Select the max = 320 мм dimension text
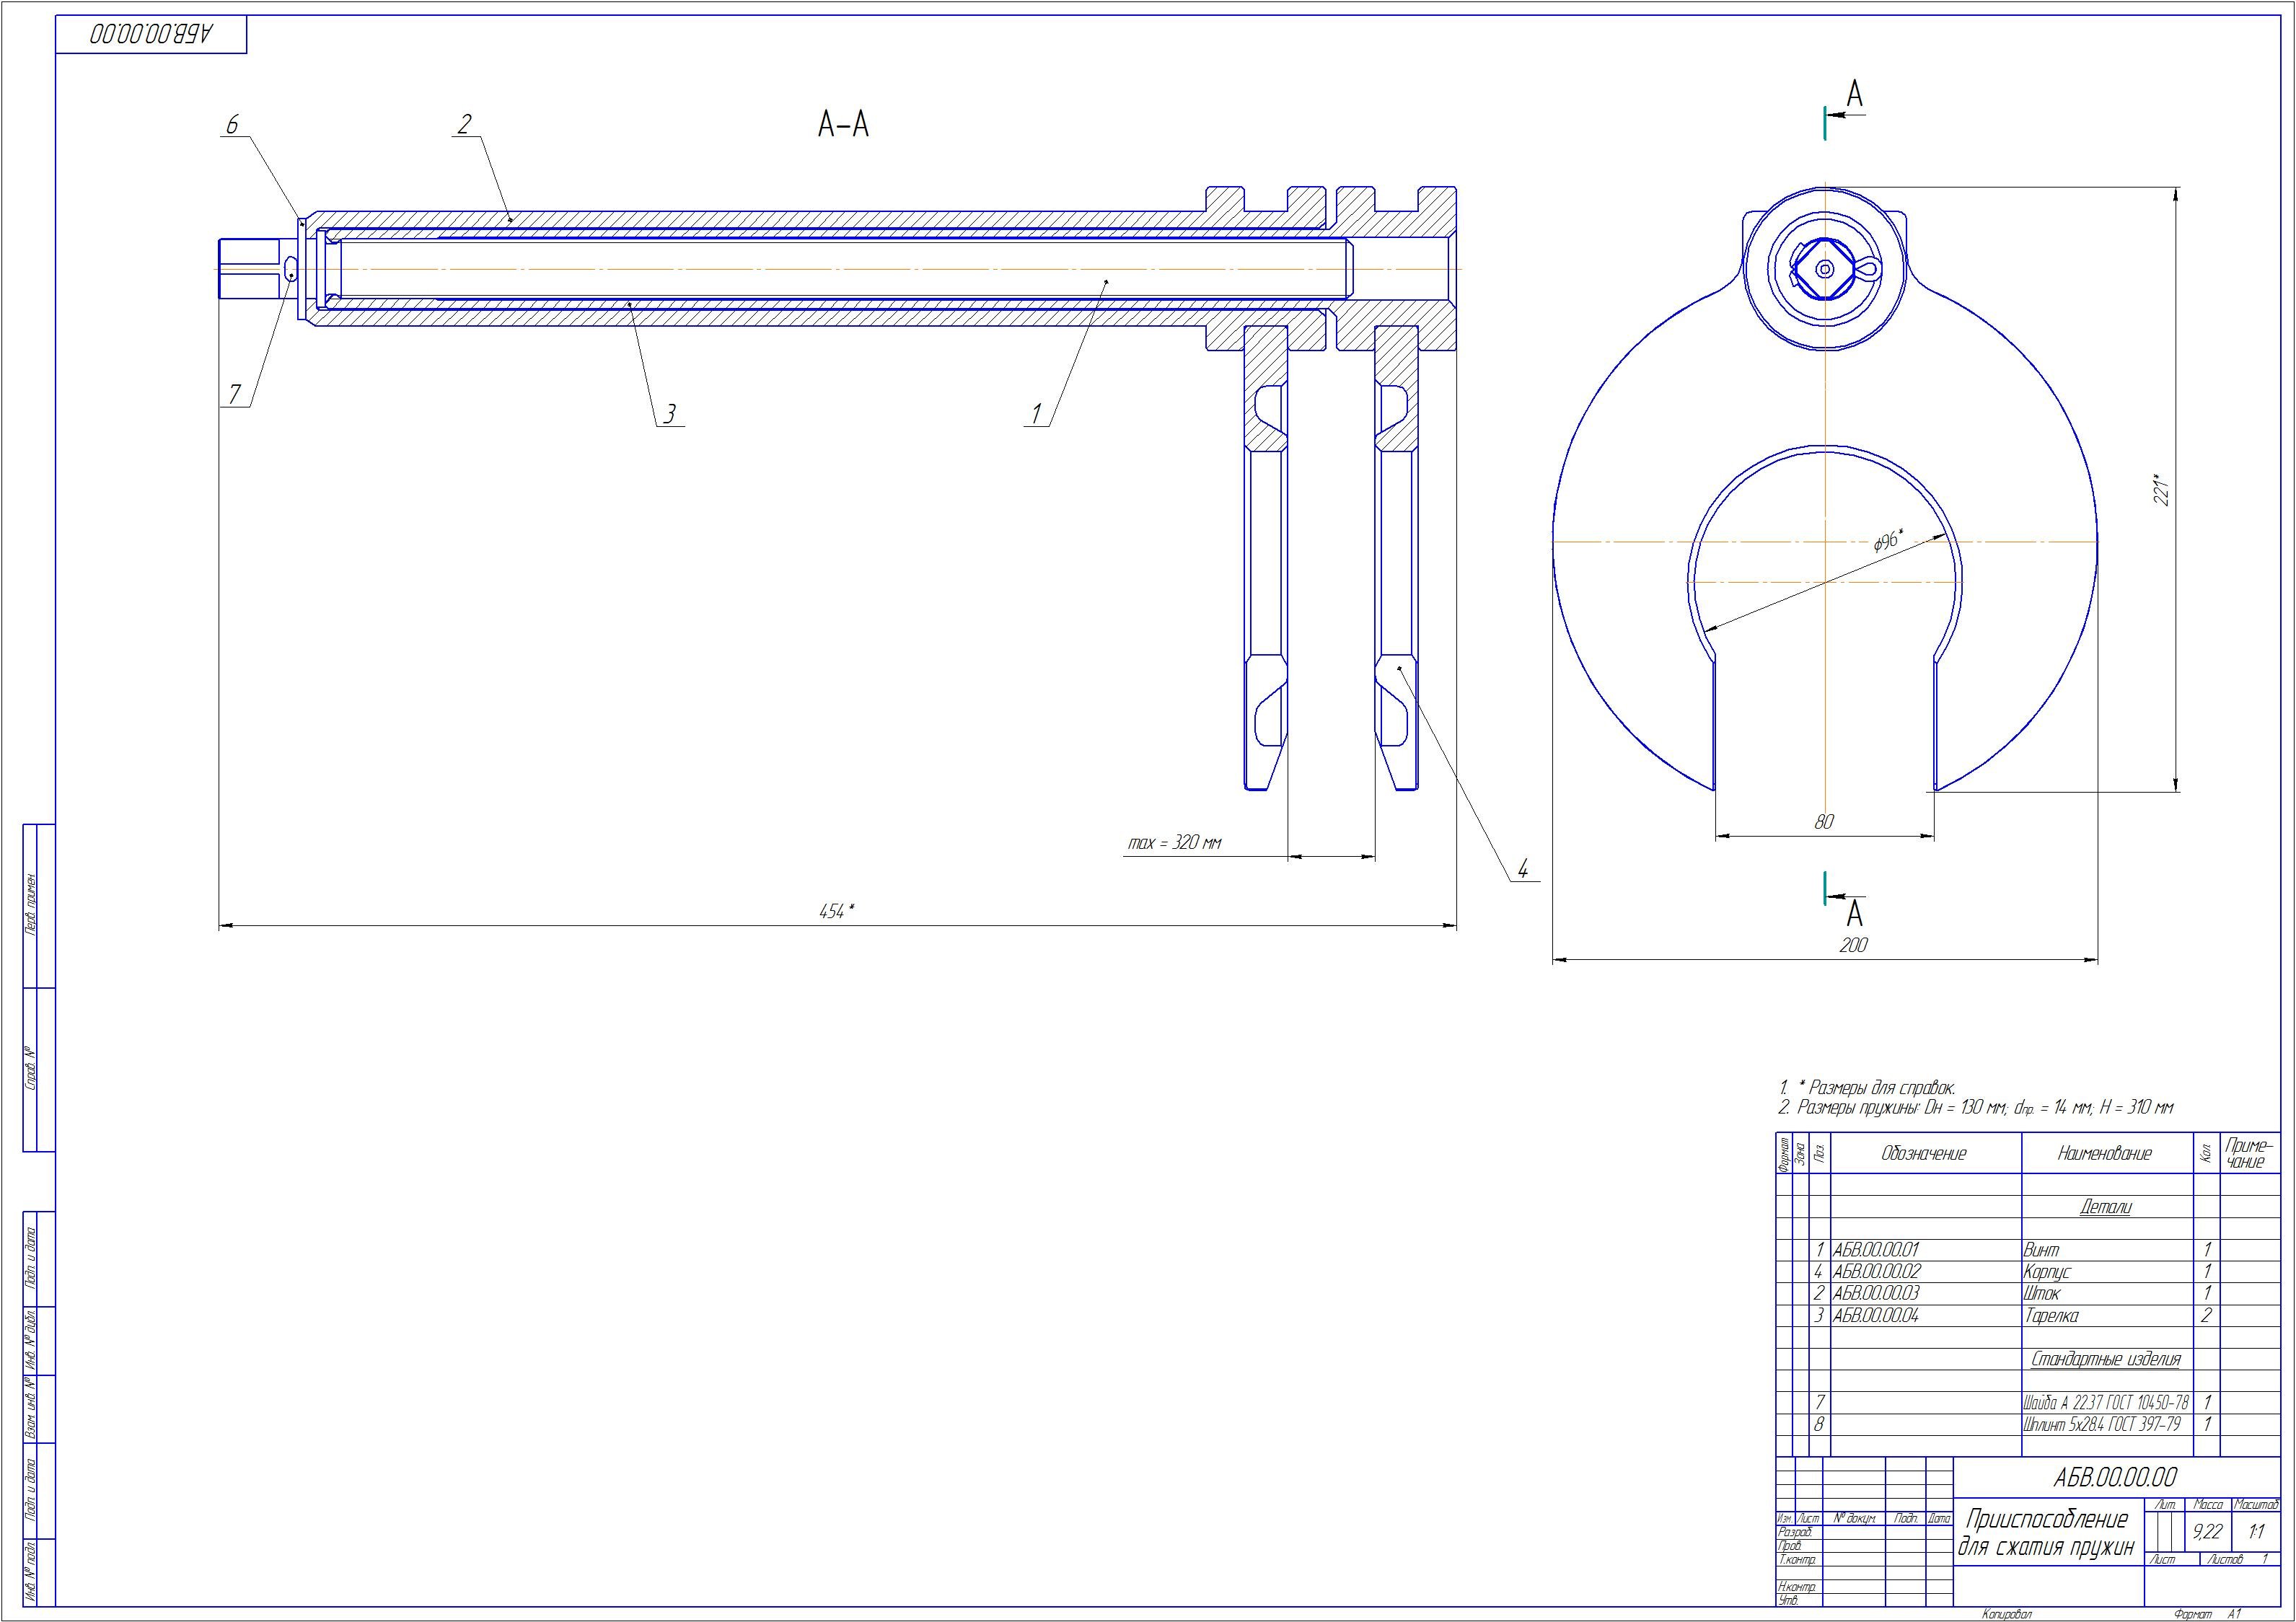This screenshot has width=2296, height=1622. pos(1175,843)
